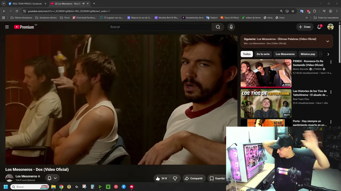Screen dimensions: 341x191
Task: Open Las Historias de los Tíos video title
Action: 310,93
